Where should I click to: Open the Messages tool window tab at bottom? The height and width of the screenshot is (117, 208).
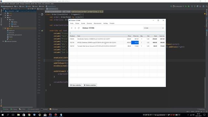(x=54, y=109)
